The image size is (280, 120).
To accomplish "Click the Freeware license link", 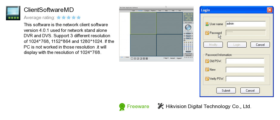I will pos(138,106).
